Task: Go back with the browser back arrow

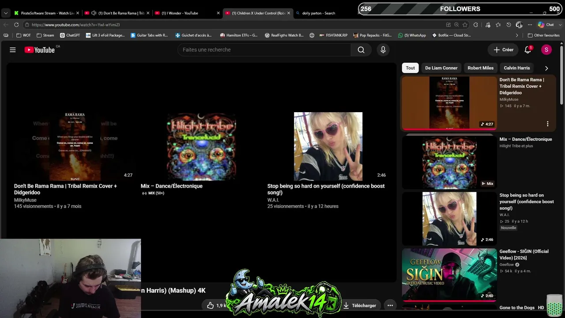Action: pyautogui.click(x=6, y=25)
